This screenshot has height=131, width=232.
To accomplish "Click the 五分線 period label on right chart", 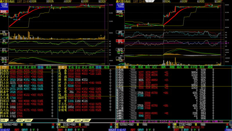I will (120, 5).
